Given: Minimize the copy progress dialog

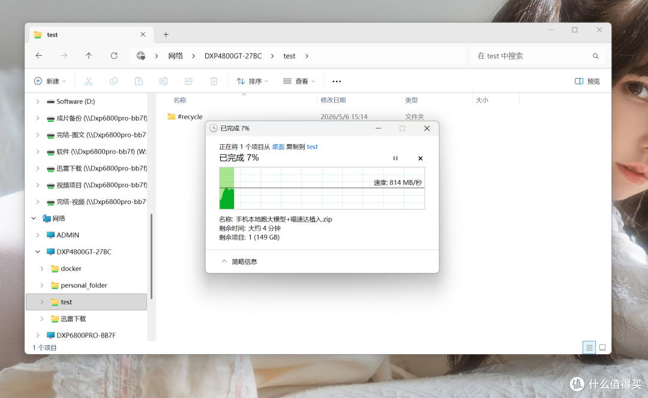Looking at the screenshot, I should coord(378,128).
